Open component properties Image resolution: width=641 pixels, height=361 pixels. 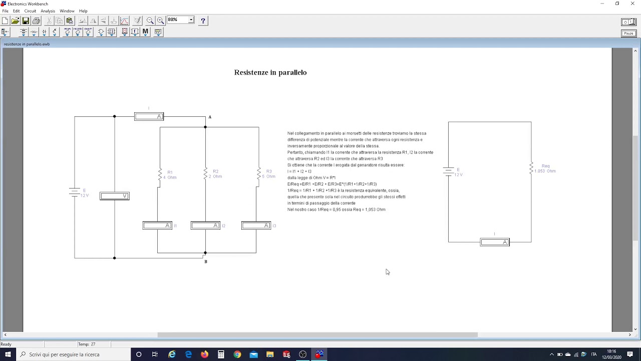137,21
